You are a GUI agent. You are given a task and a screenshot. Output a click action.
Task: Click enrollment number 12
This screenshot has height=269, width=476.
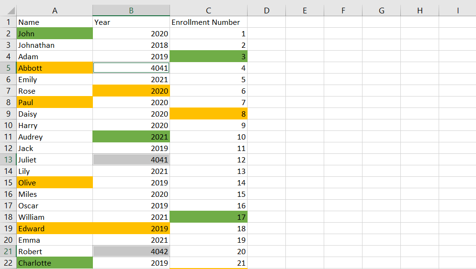click(209, 160)
